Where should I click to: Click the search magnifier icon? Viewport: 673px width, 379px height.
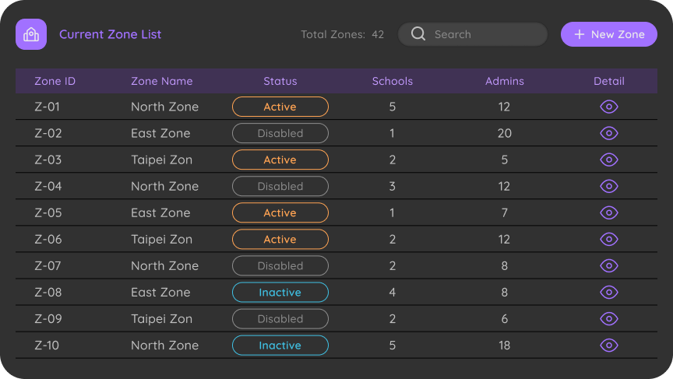click(418, 33)
